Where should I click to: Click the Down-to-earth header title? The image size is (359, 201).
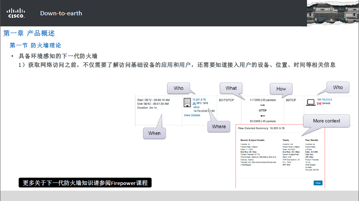(x=61, y=13)
